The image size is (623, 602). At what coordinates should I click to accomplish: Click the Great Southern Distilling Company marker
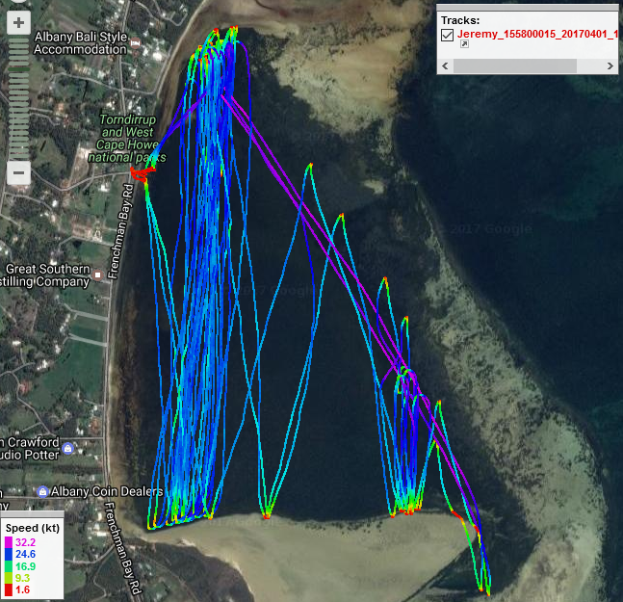tap(99, 275)
